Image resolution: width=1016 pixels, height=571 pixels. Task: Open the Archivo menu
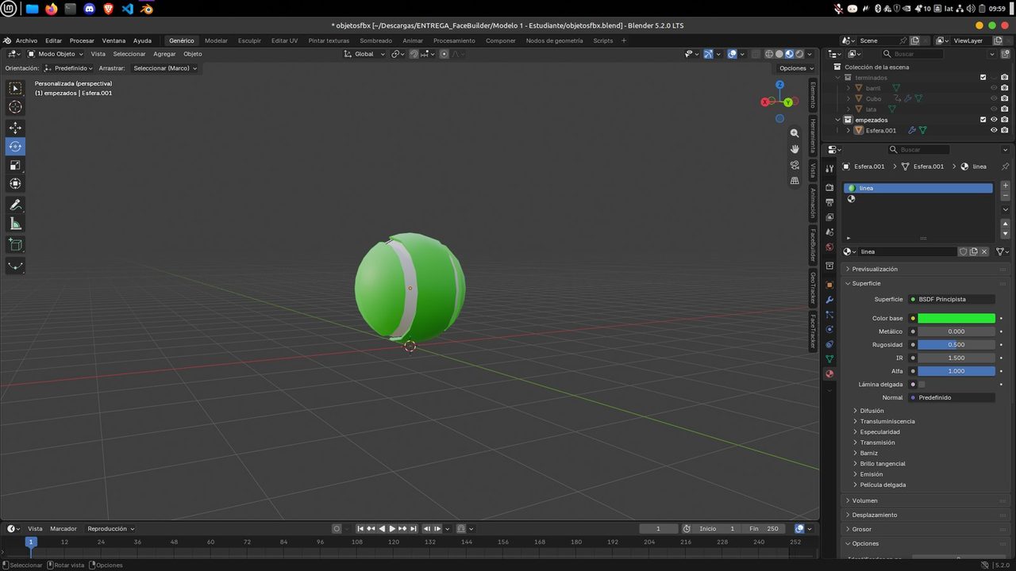26,40
